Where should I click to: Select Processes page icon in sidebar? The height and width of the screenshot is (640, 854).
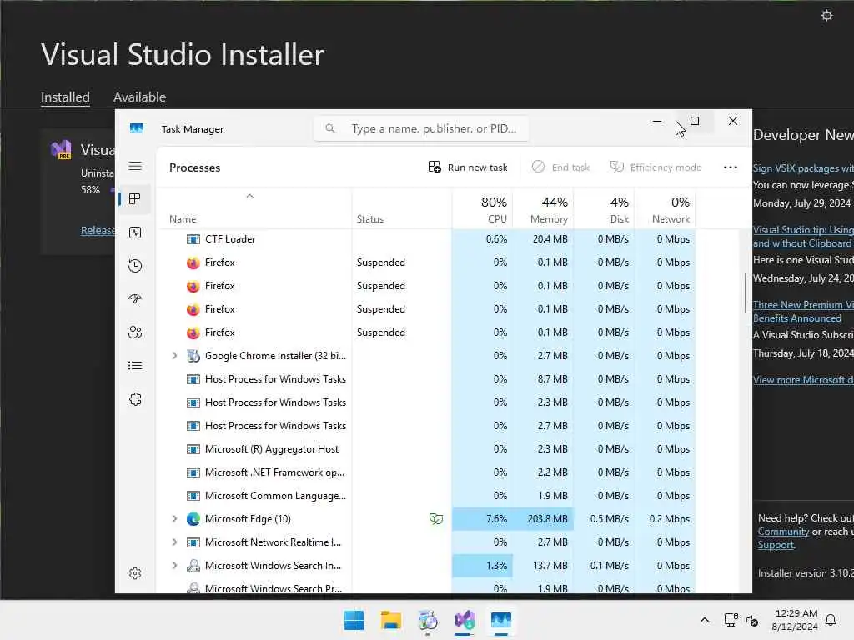[135, 199]
